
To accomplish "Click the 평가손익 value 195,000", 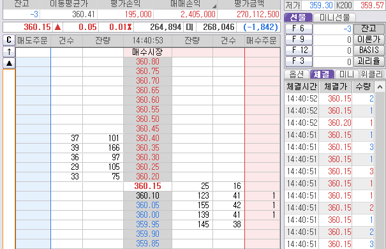I will 138,14.
